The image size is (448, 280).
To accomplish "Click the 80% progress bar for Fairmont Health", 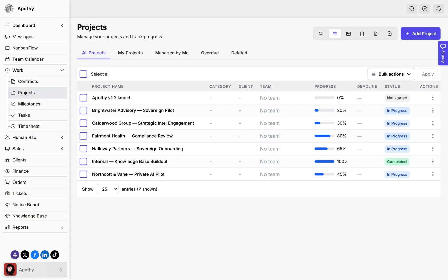I will pos(324,136).
